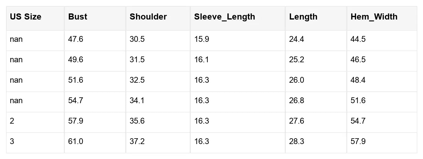This screenshot has width=423, height=159.
Task: Select the Bust value 61.0
Action: pyautogui.click(x=75, y=142)
